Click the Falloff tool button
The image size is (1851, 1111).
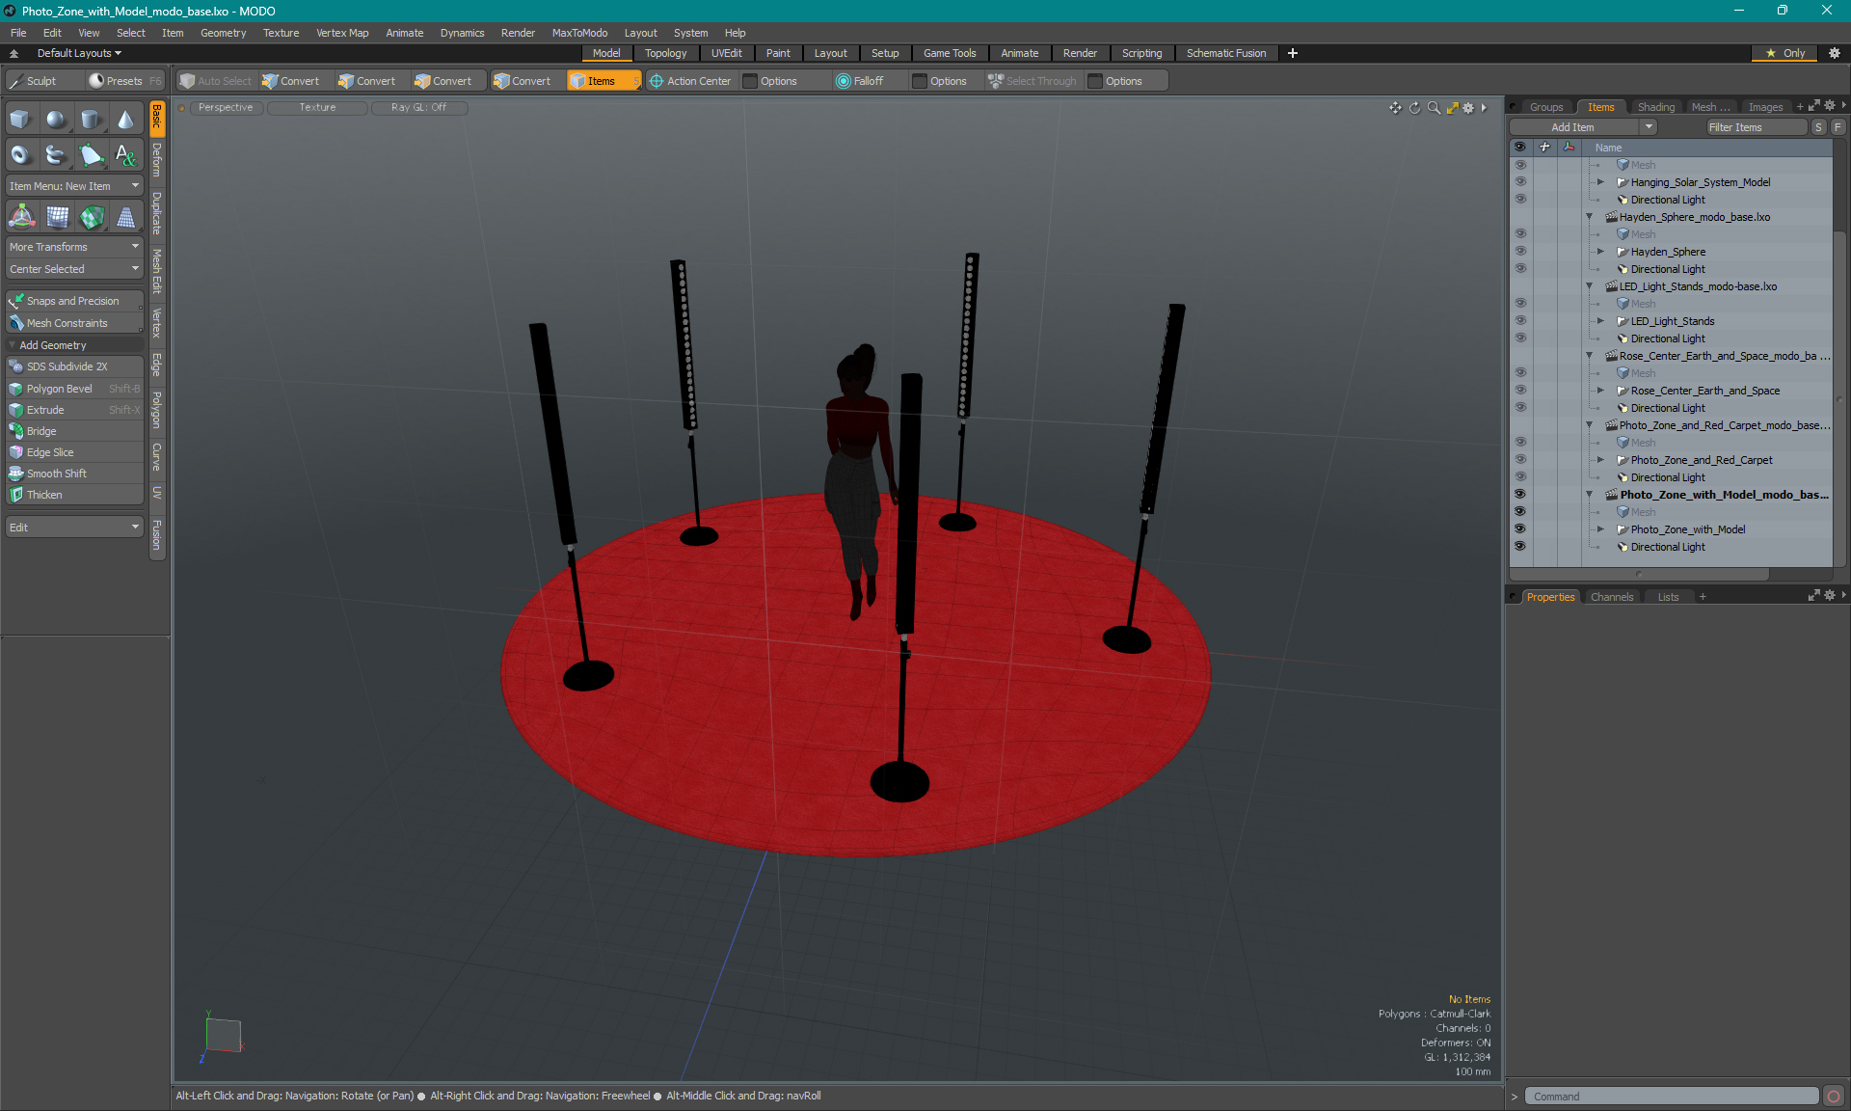859,81
